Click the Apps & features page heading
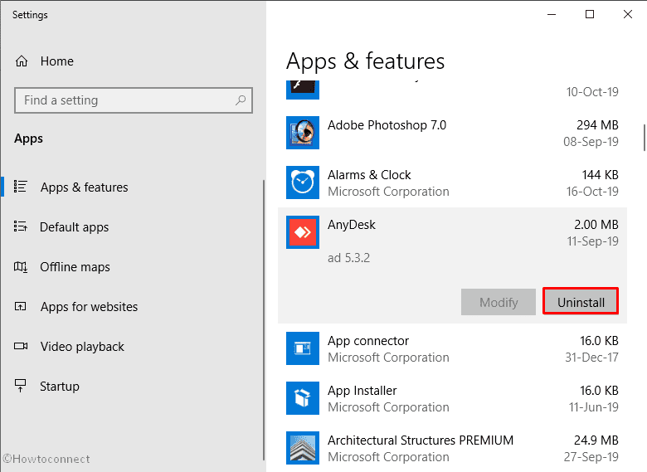The width and height of the screenshot is (647, 472). (x=365, y=61)
